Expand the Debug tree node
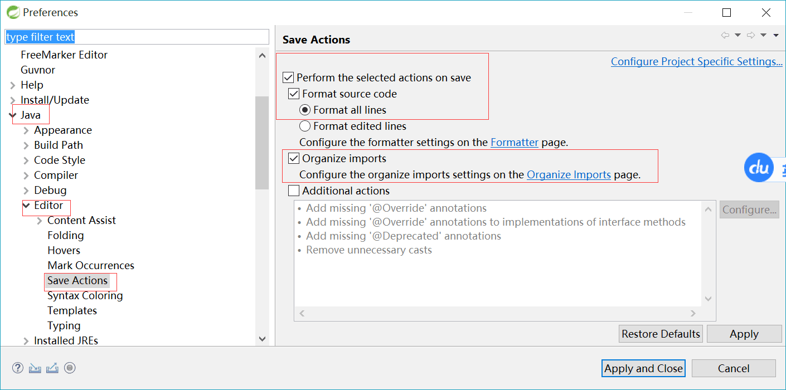 26,191
